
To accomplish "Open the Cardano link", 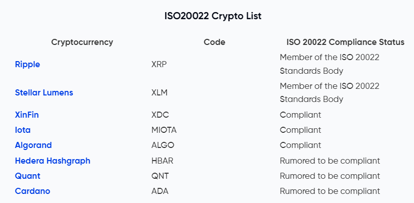I will (x=32, y=191).
